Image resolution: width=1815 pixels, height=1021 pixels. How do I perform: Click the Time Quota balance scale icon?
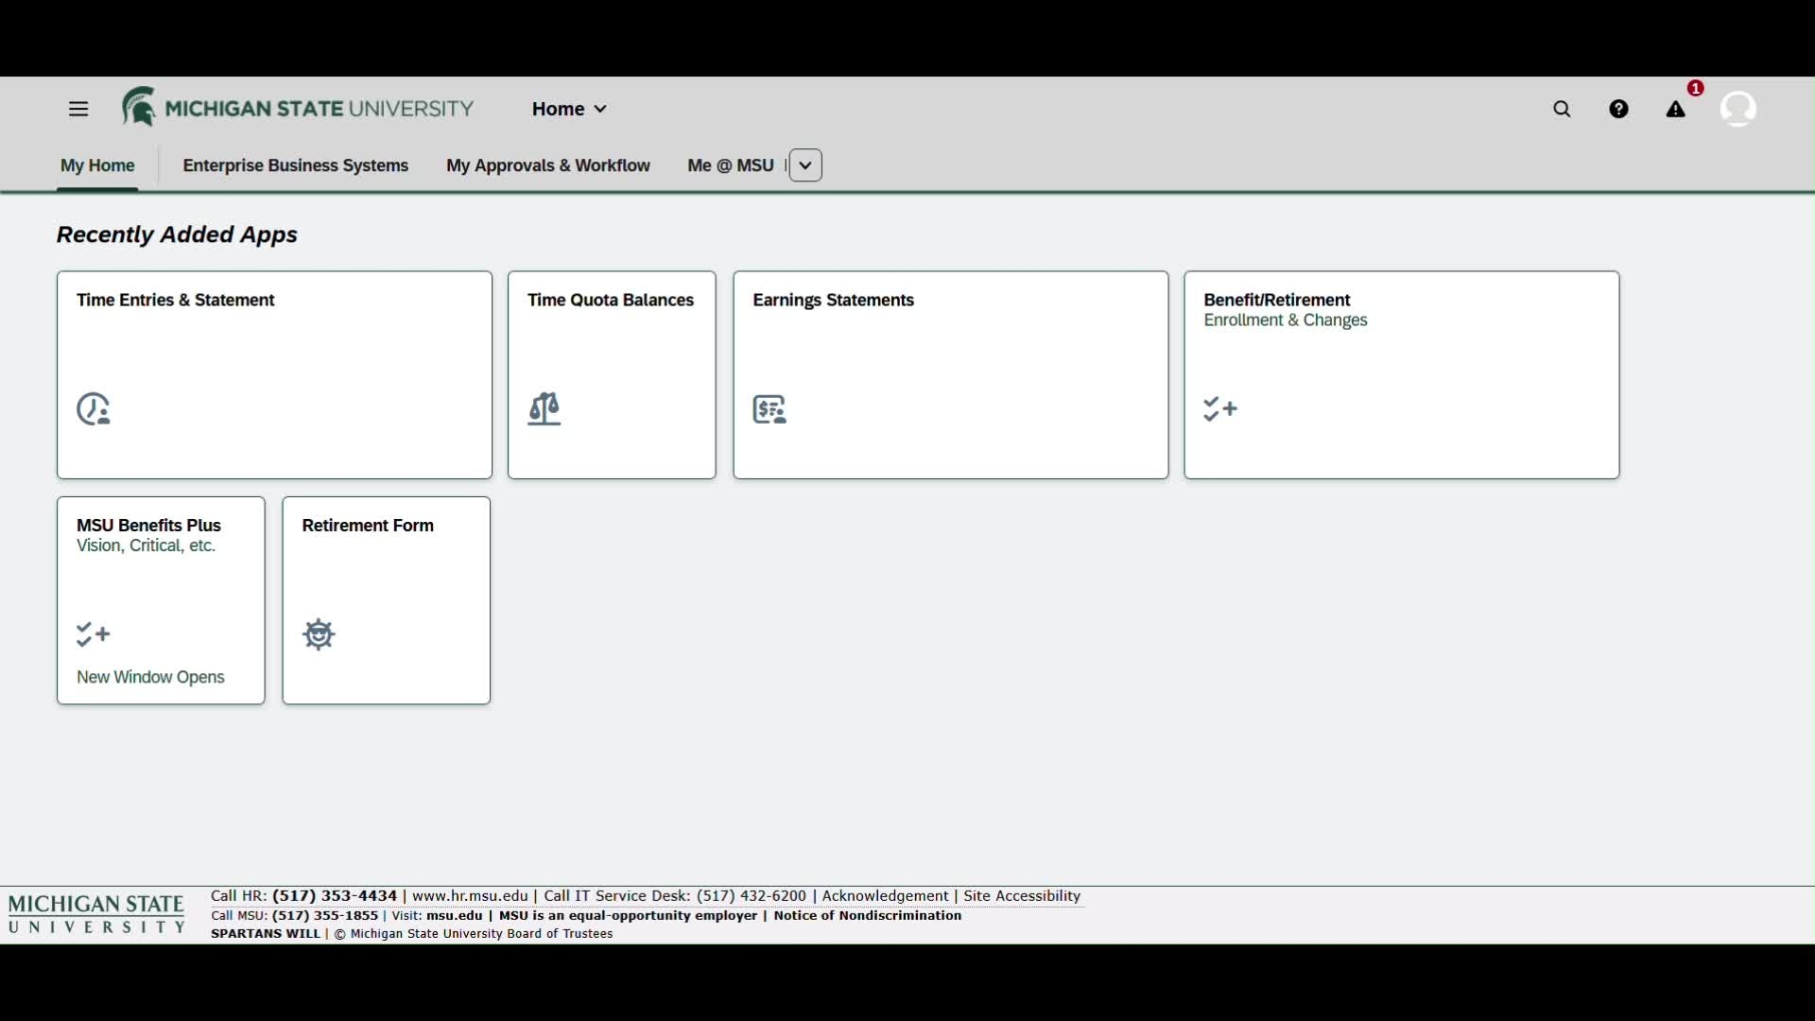coord(544,409)
